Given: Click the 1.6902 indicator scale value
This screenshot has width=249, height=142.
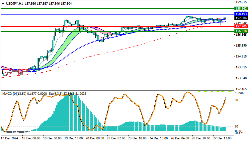Looking at the screenshot, I should click(x=240, y=93).
